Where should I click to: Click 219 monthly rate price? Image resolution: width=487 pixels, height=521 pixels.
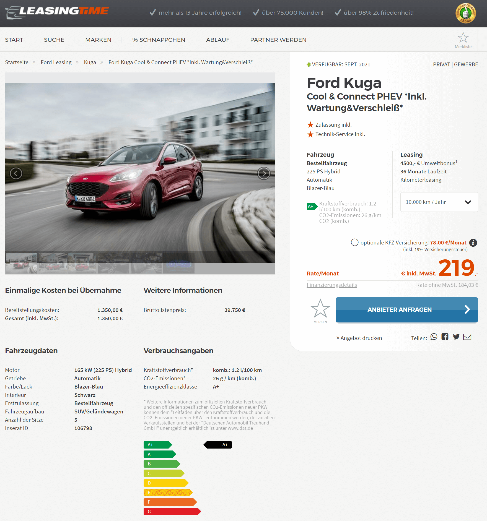point(457,268)
